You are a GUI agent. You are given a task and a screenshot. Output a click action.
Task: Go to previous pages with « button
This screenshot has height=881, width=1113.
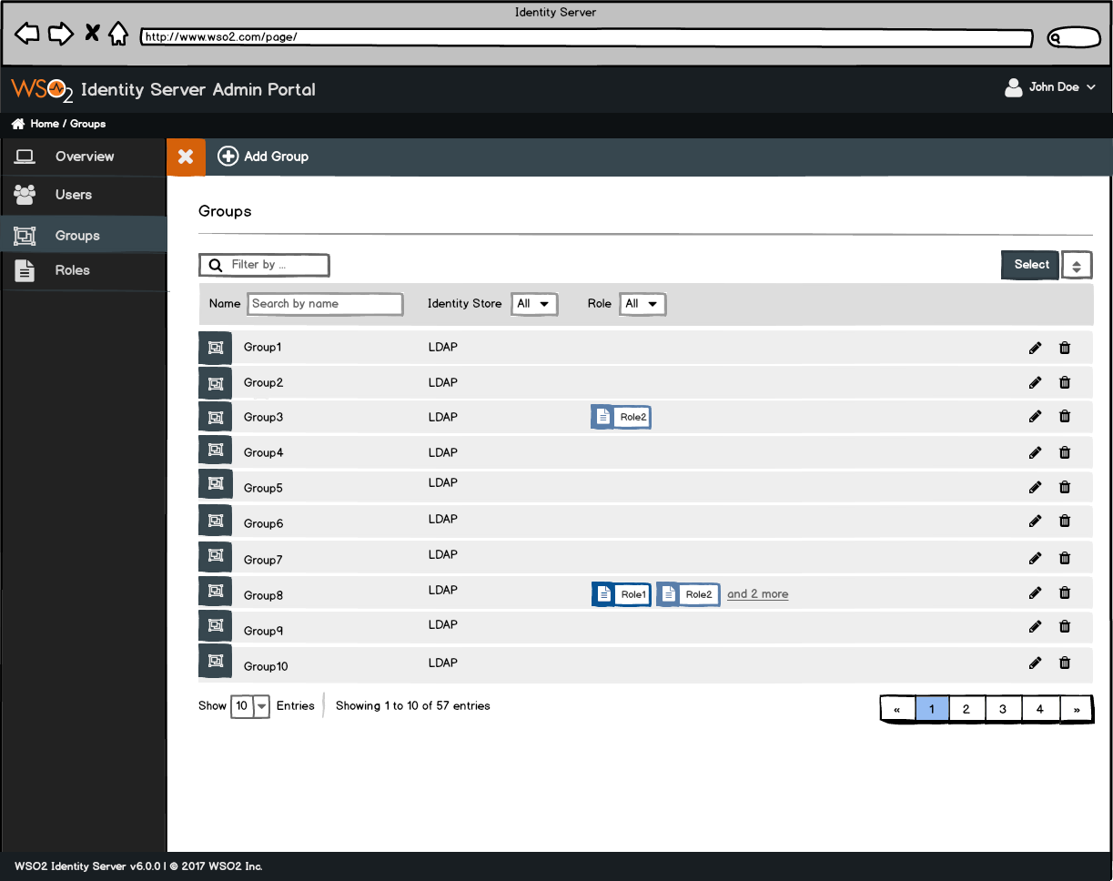(897, 709)
